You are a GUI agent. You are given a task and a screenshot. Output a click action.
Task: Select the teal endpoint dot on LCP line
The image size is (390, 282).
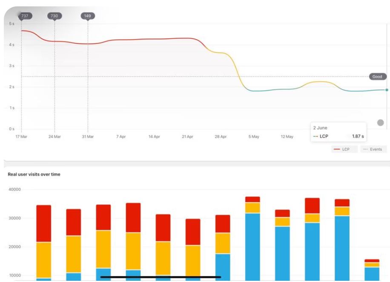tap(387, 90)
